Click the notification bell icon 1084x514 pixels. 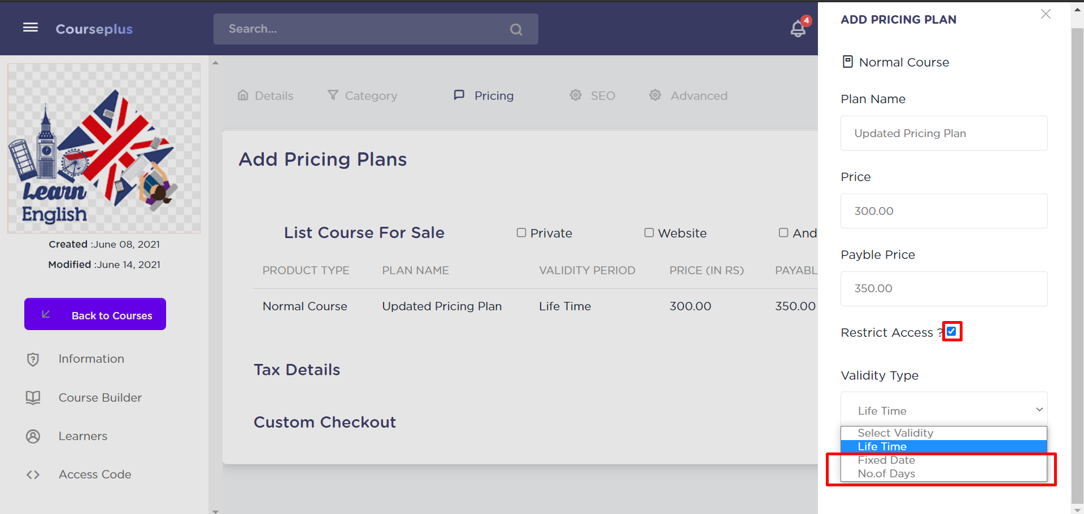[798, 29]
